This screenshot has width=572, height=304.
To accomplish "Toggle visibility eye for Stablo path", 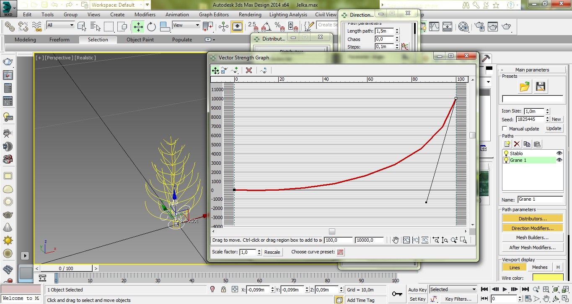I will (559, 153).
